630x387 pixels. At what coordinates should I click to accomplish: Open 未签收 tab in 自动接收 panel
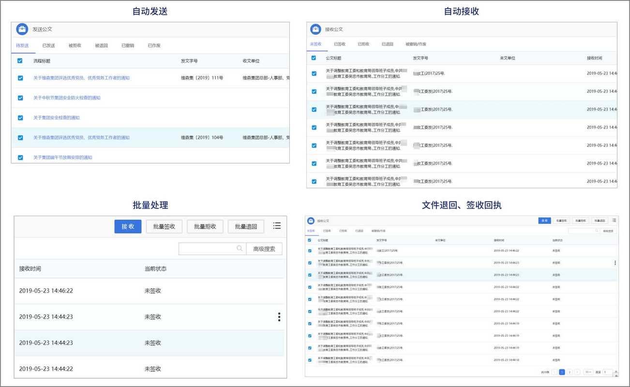(x=315, y=44)
